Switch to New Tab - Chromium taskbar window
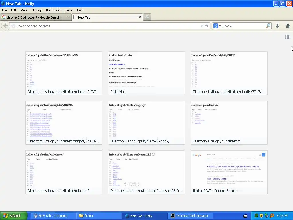Image resolution: width=293 pixels, height=220 pixels. (x=53, y=216)
